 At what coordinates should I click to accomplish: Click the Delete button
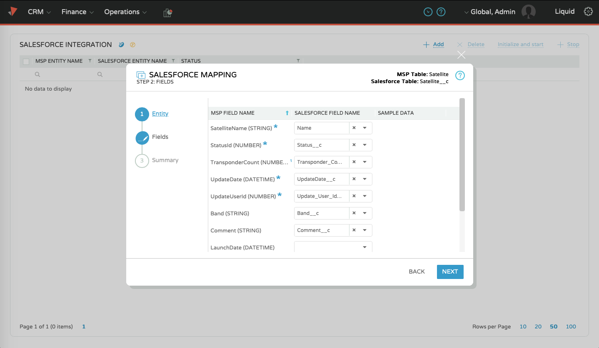coord(471,44)
